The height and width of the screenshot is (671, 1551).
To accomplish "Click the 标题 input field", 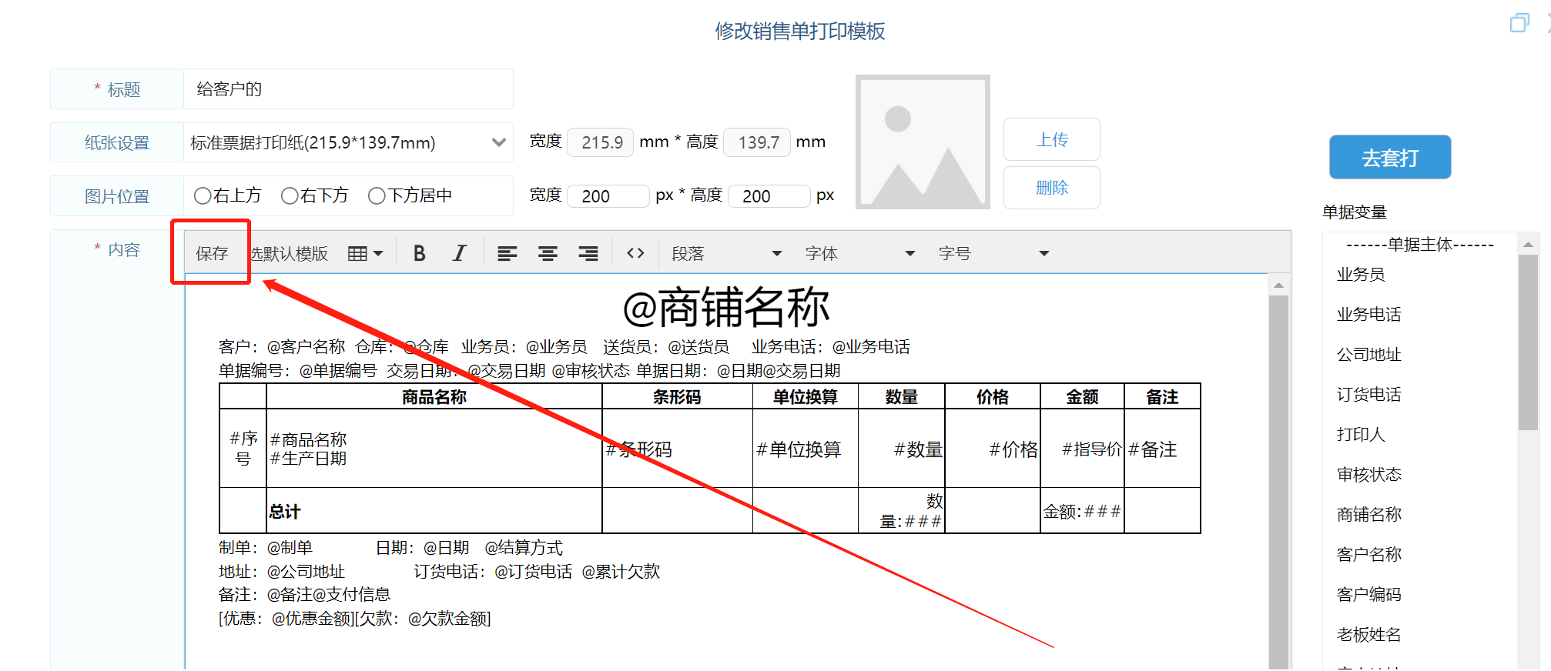I will [x=348, y=89].
